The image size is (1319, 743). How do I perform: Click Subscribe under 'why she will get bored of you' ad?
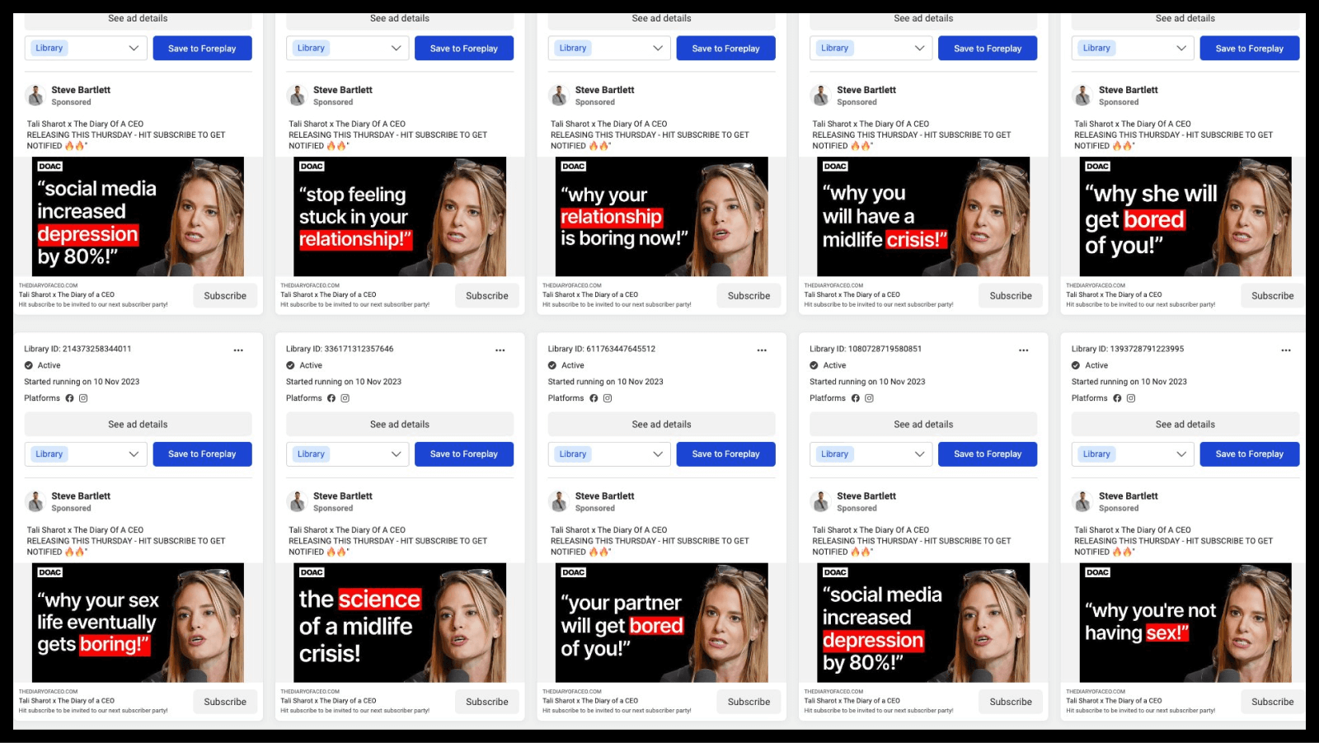click(x=1273, y=295)
